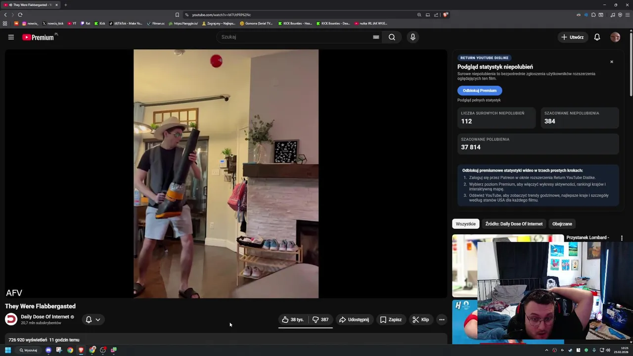Open media control music note icon
This screenshot has width=633, height=356.
pyautogui.click(x=613, y=15)
